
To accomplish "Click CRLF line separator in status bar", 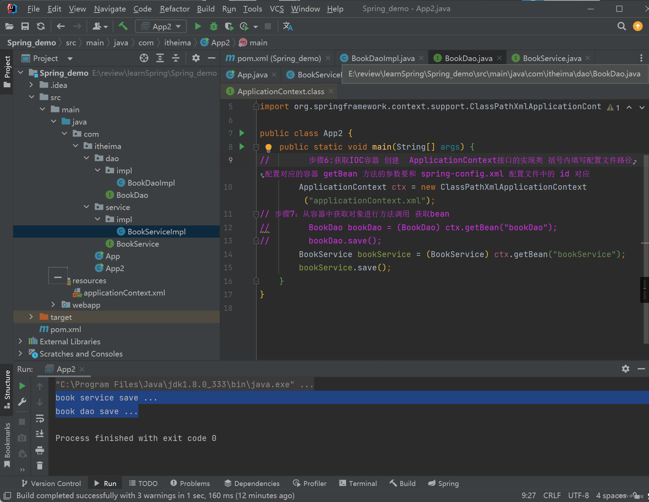I will 552,495.
